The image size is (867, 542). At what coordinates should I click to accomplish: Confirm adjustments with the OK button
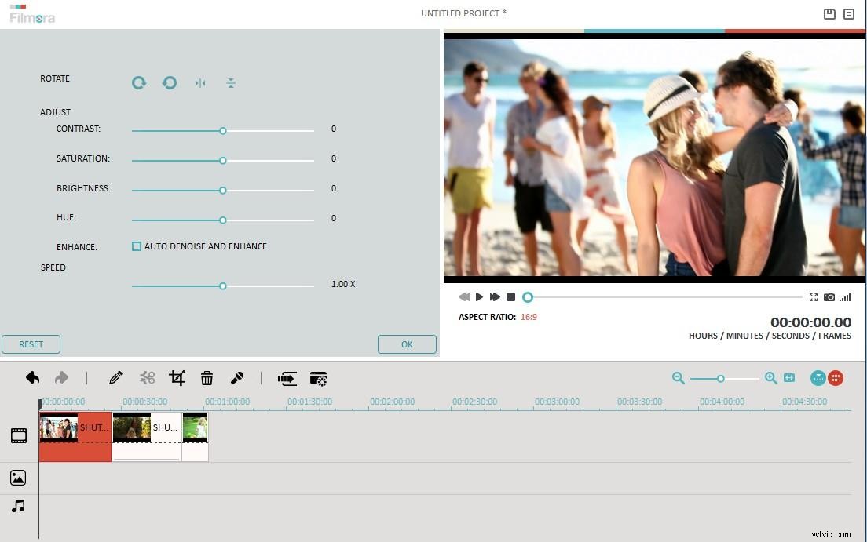(407, 344)
